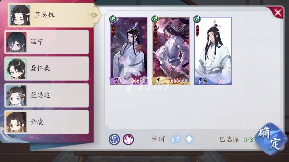Click green badge on the 16 card
This screenshot has width=289, height=162.
pyautogui.click(x=197, y=19)
